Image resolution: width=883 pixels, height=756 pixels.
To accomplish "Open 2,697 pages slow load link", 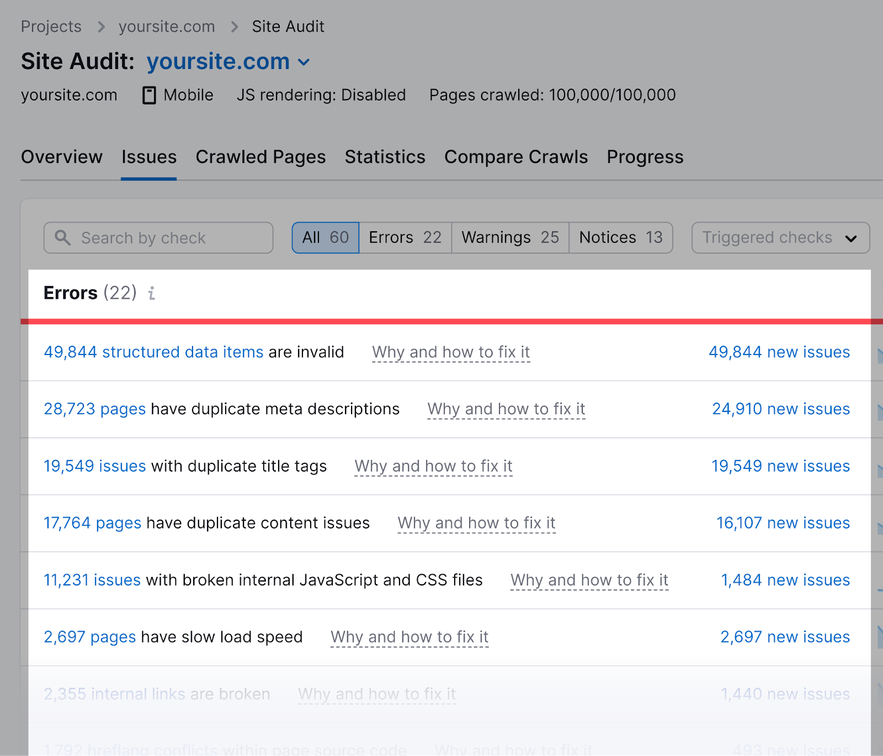I will click(x=90, y=637).
